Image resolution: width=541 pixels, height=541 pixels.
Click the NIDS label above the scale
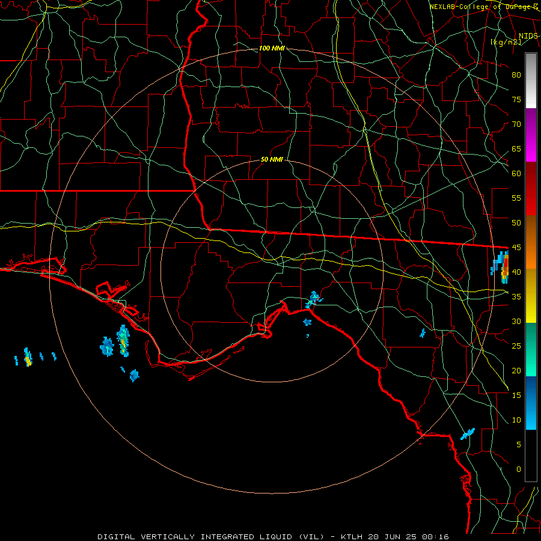528,36
